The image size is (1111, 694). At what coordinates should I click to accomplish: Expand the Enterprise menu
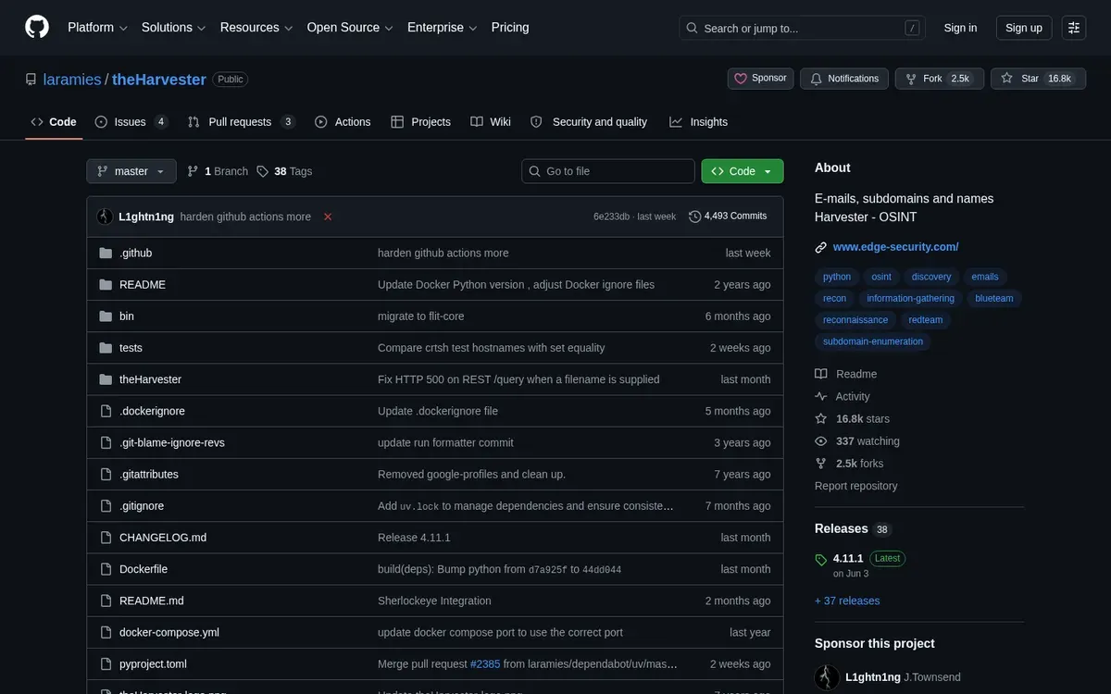[x=443, y=28]
